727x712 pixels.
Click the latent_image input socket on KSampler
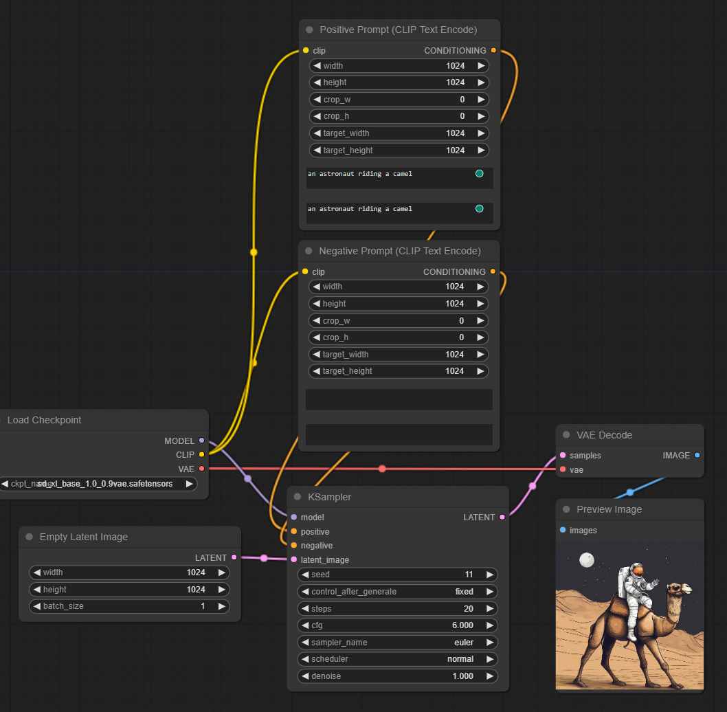pyautogui.click(x=293, y=559)
